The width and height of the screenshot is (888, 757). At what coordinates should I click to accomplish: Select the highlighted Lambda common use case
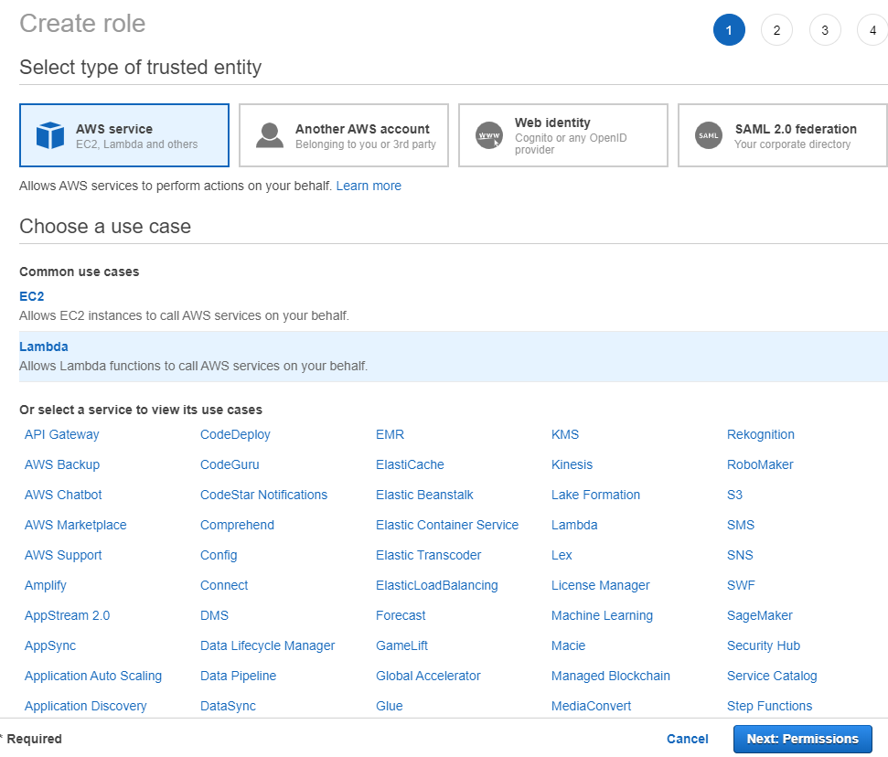pyautogui.click(x=454, y=357)
